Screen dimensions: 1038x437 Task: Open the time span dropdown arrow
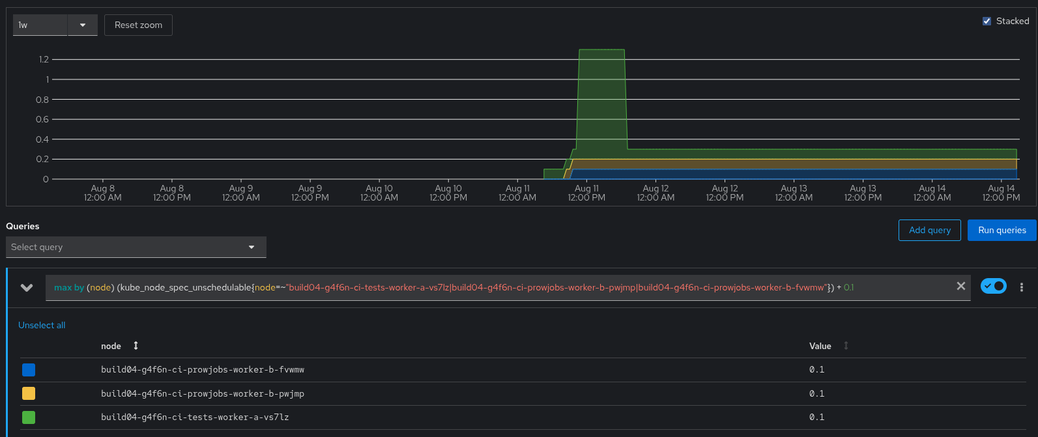click(83, 25)
